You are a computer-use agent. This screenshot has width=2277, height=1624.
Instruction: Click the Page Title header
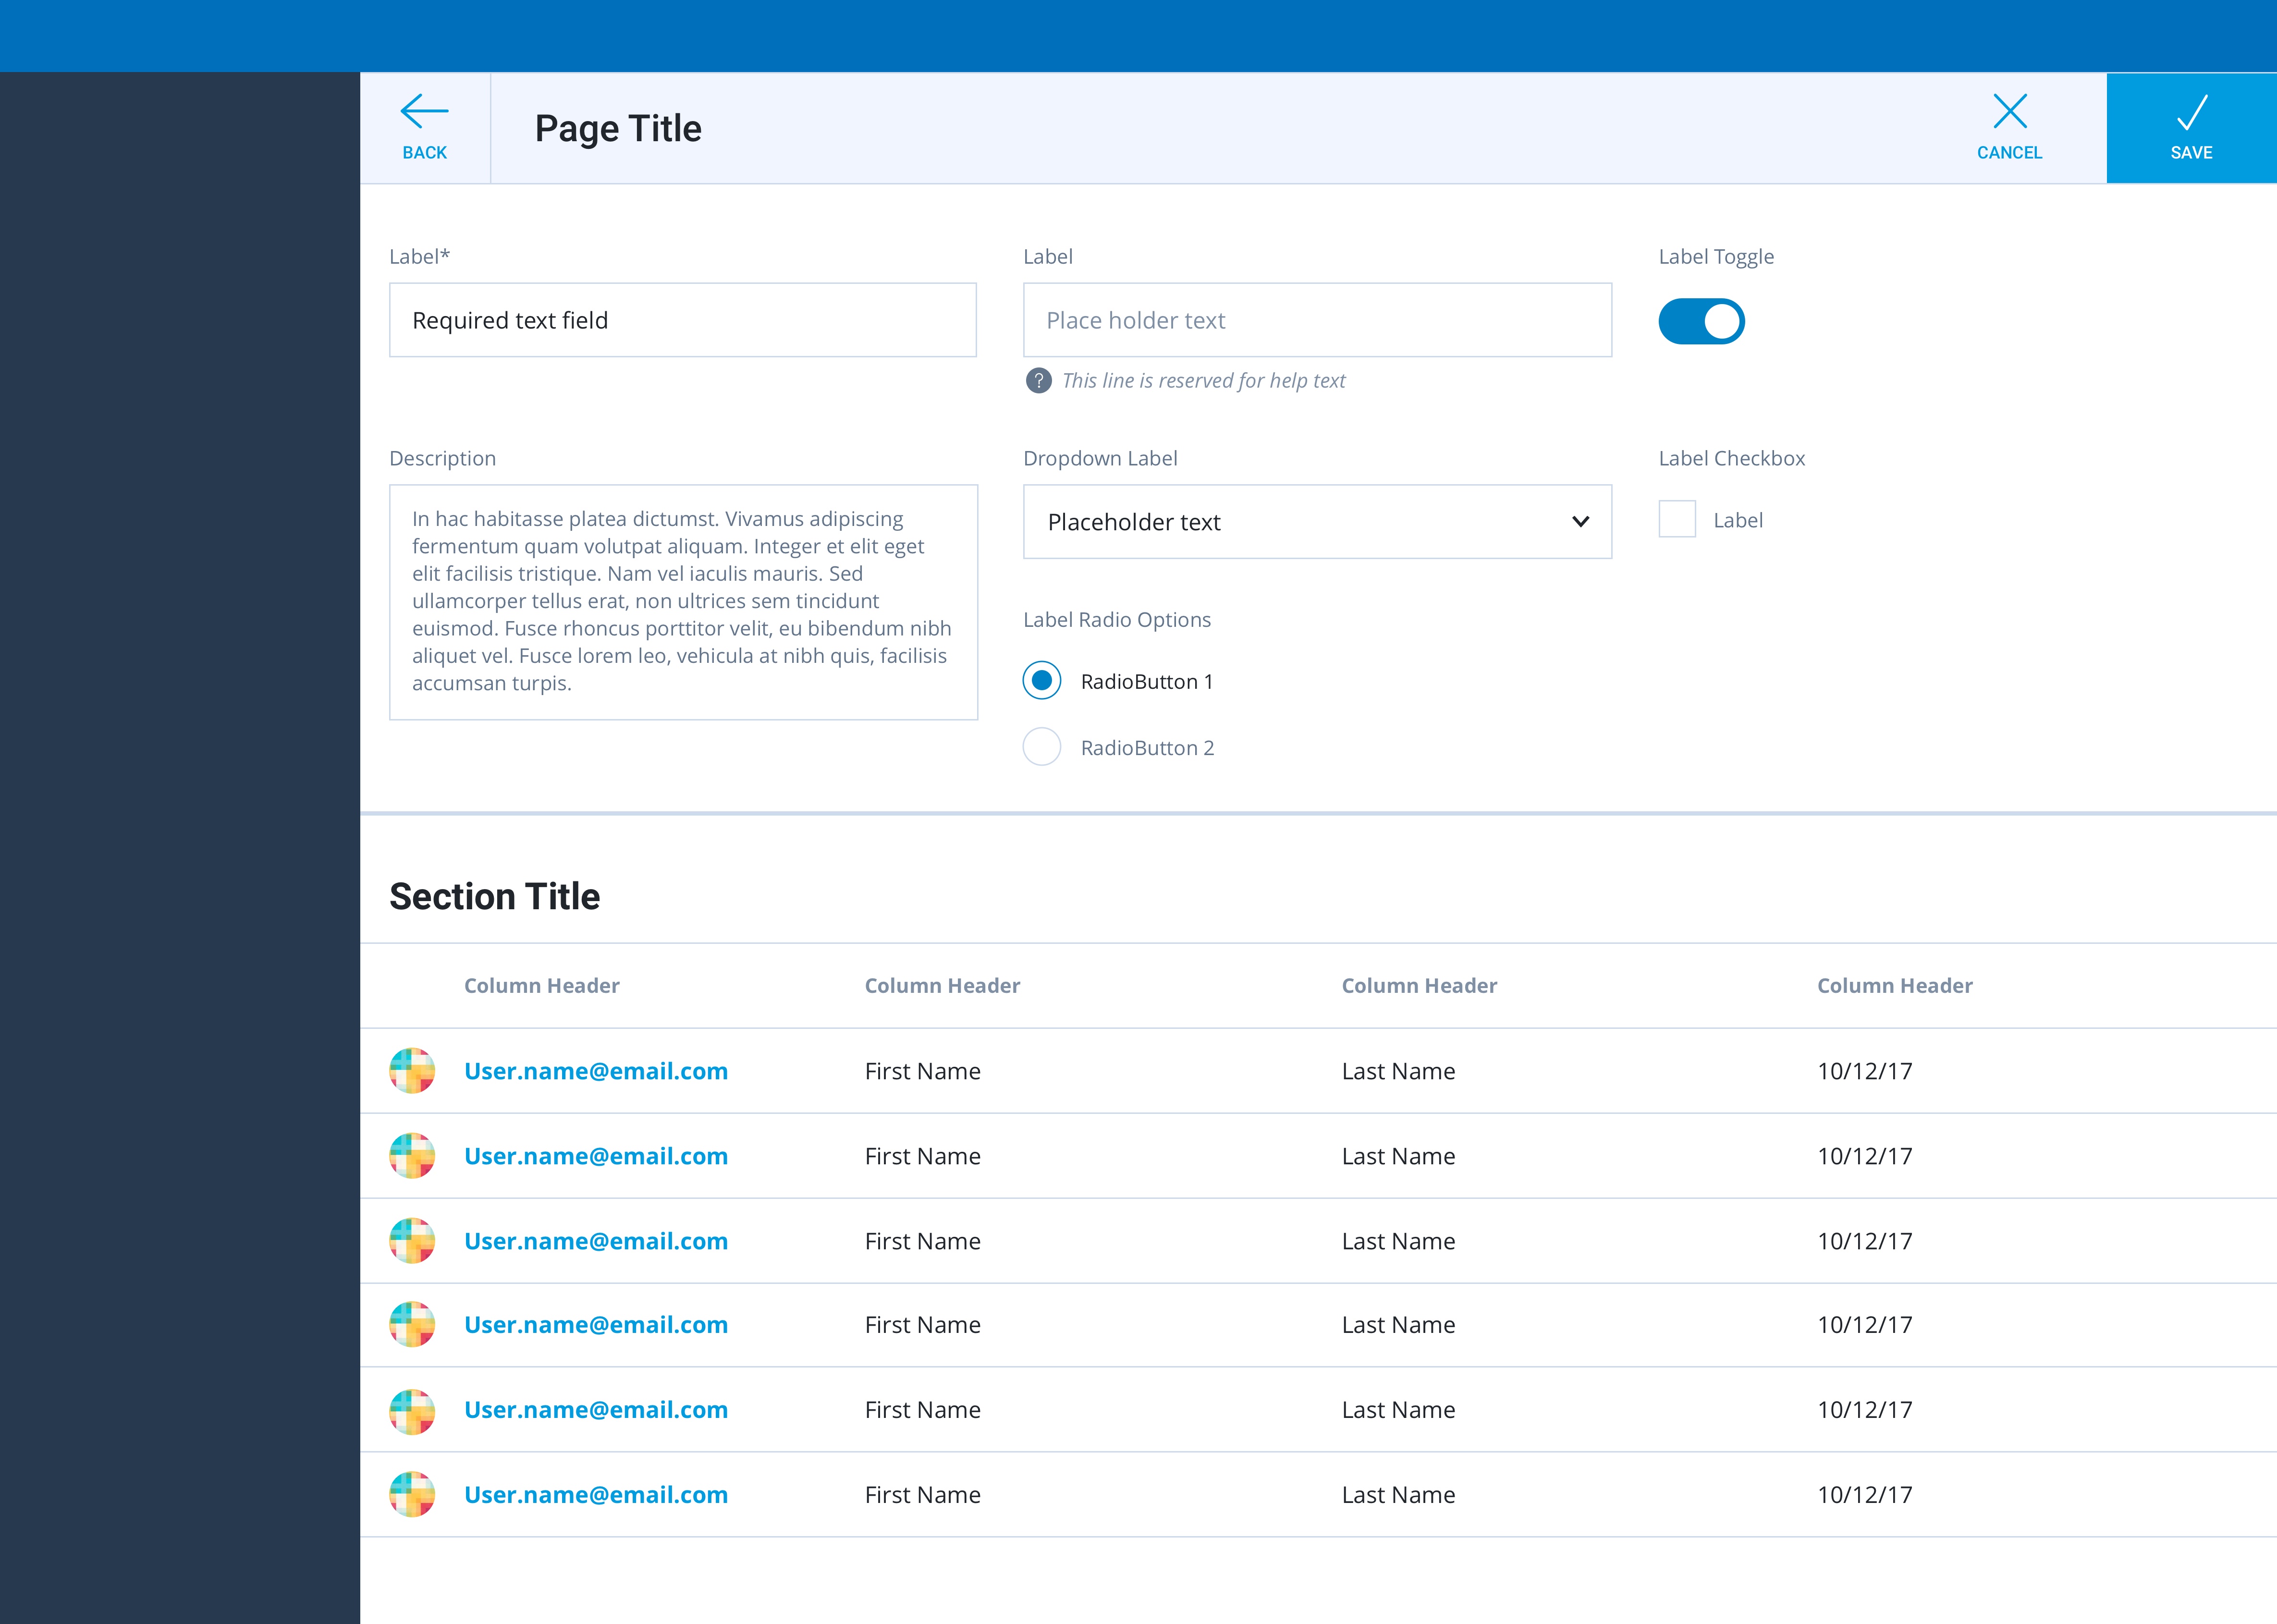(617, 128)
